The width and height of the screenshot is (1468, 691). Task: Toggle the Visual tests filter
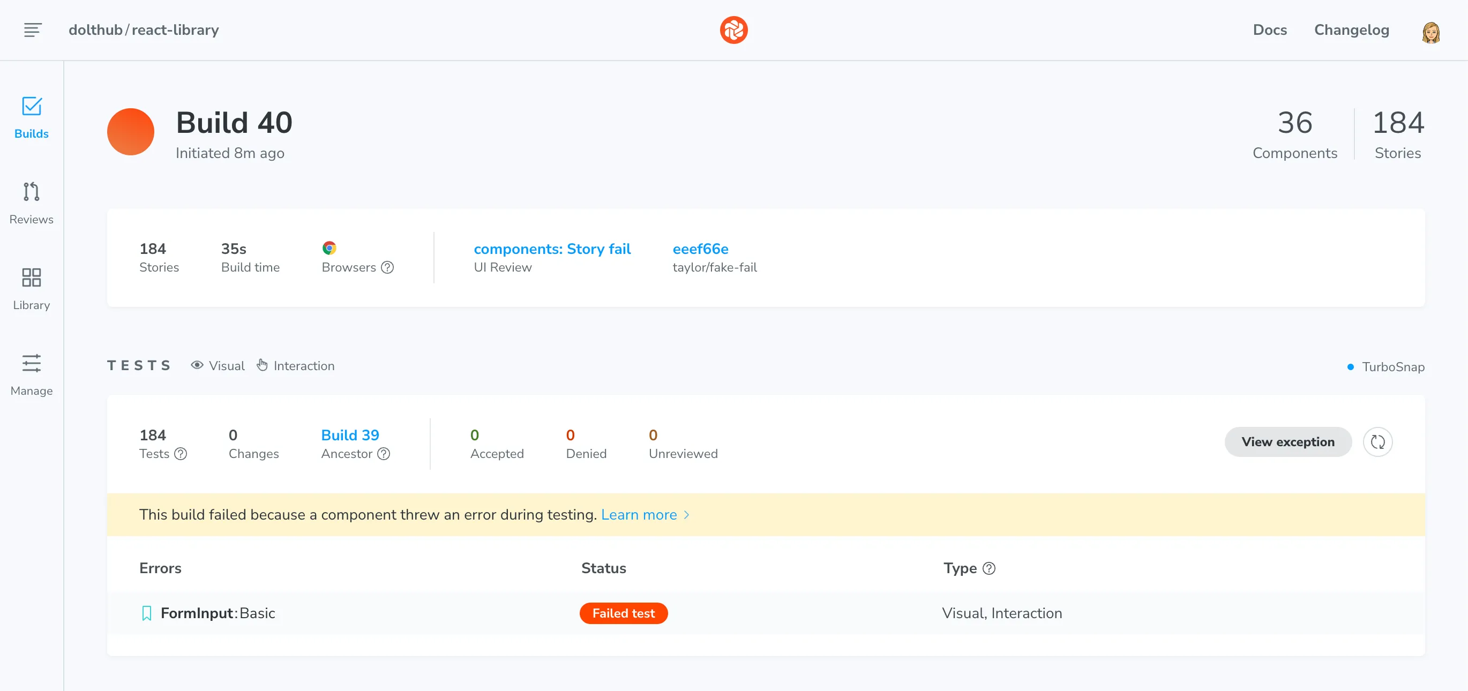[x=217, y=365]
